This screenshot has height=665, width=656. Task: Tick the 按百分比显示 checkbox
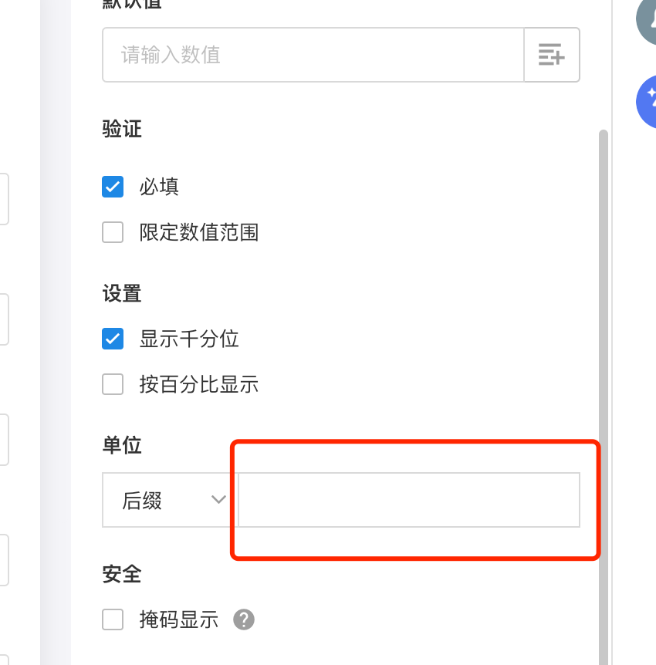[x=113, y=384]
